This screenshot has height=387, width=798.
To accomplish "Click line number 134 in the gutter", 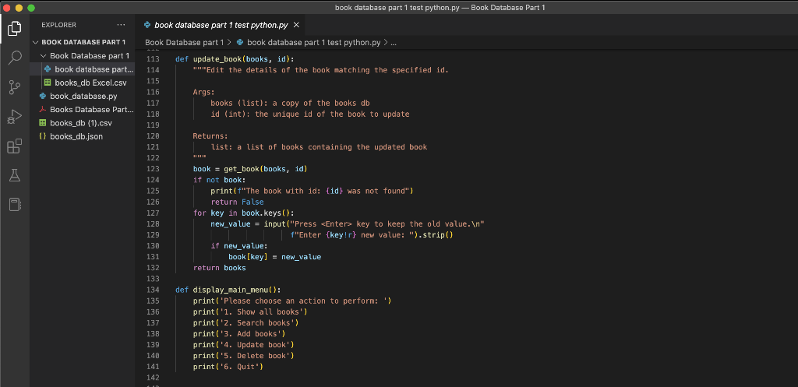I will (153, 290).
